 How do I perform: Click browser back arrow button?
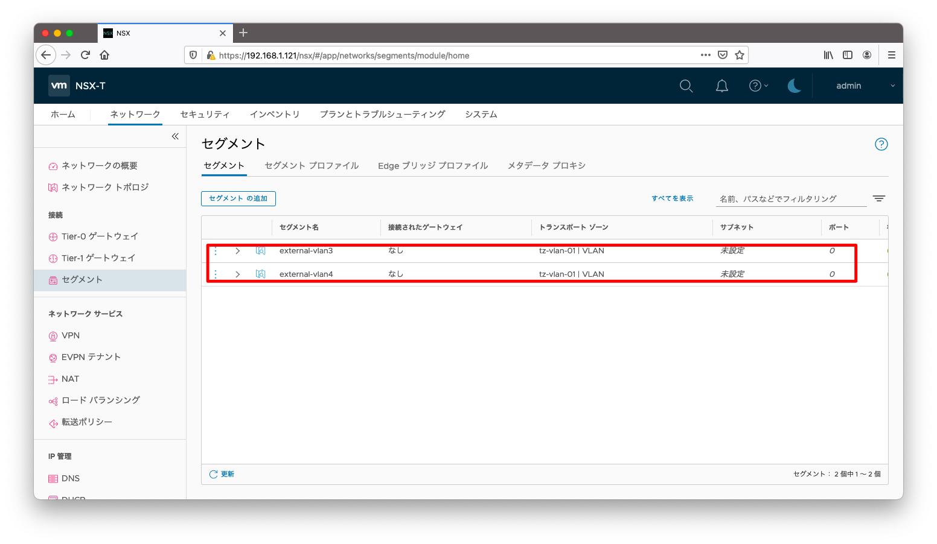click(x=46, y=55)
